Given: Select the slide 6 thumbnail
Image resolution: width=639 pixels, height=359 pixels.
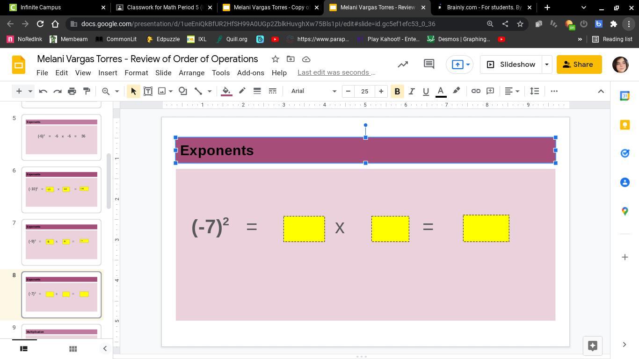Looking at the screenshot, I should [61, 190].
